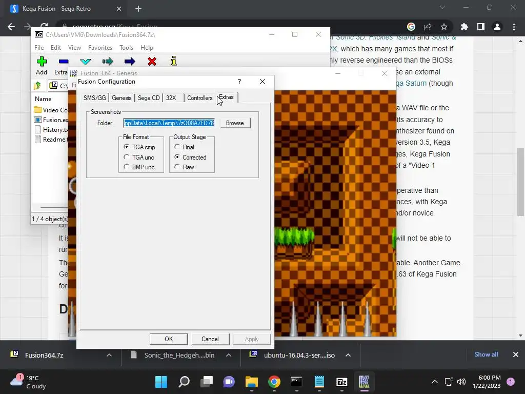Open the Chrome profile avatar
525x394 pixels.
click(x=497, y=27)
